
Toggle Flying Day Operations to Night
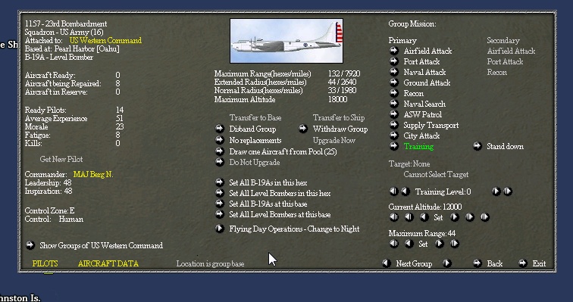pyautogui.click(x=219, y=229)
